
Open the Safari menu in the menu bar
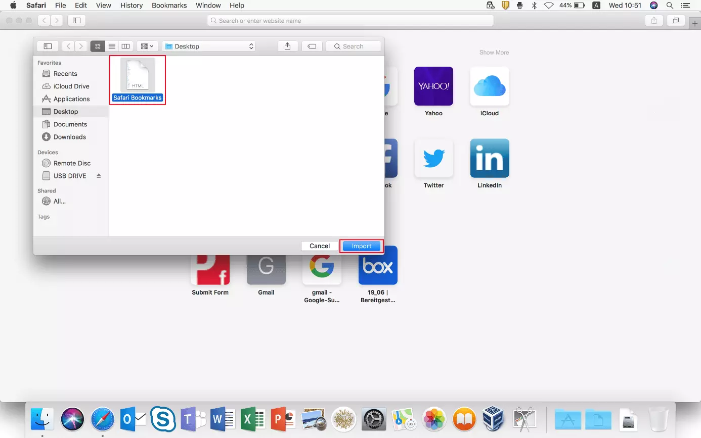coord(36,6)
